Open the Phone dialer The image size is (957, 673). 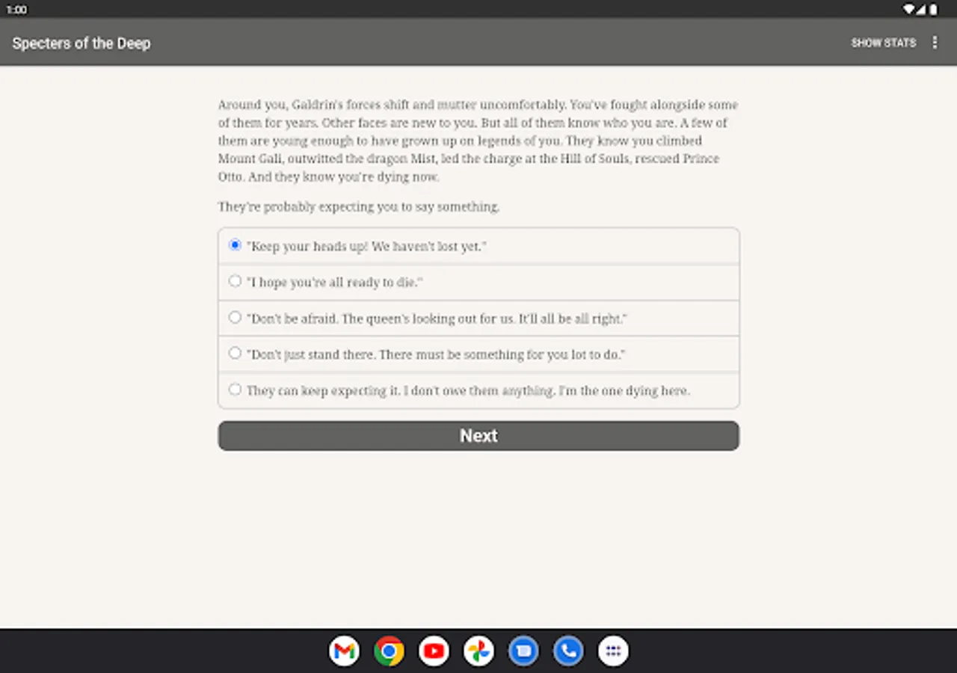(568, 651)
